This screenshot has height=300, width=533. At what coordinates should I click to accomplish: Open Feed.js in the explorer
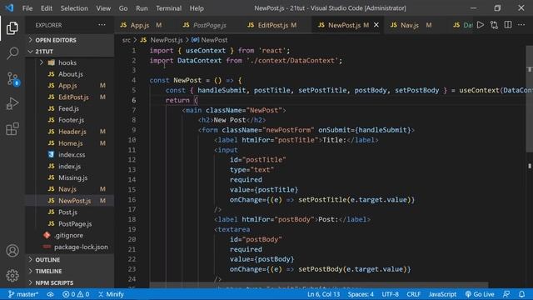70,108
